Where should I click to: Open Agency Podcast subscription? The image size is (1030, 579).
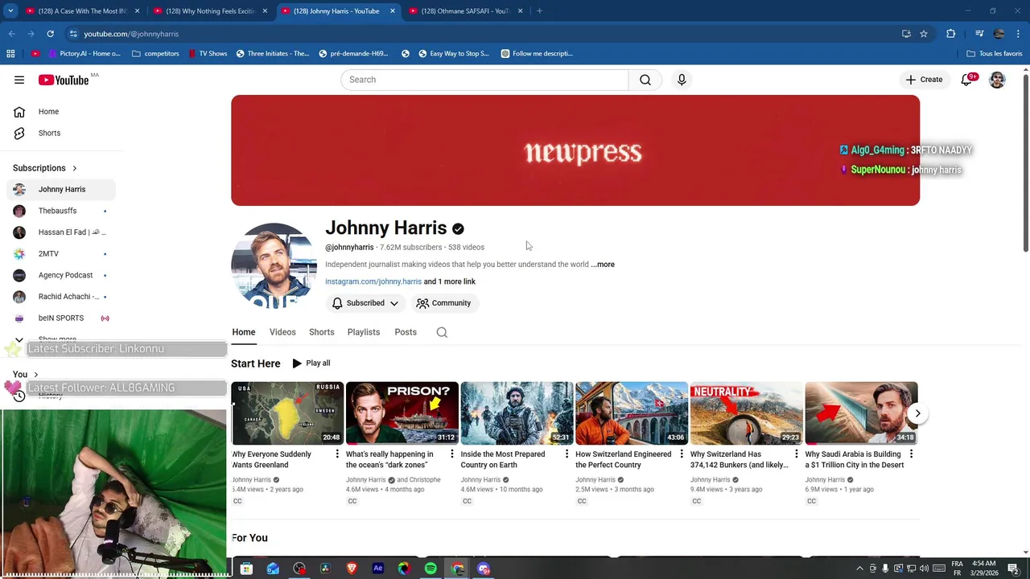point(61,275)
